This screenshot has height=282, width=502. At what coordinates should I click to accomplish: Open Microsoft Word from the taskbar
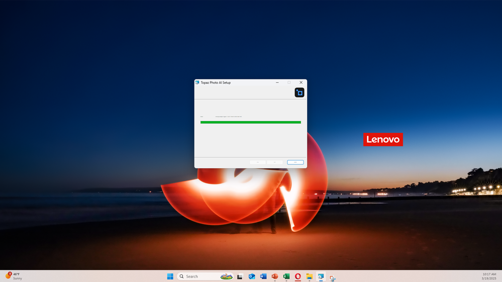[x=263, y=276]
